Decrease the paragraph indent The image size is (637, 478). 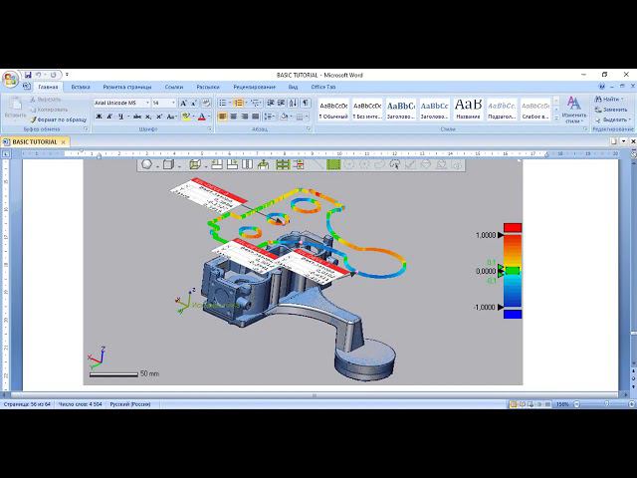pos(270,104)
